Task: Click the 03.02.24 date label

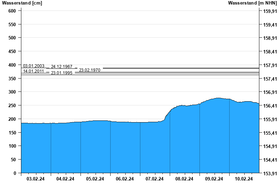Action: pos(36,179)
